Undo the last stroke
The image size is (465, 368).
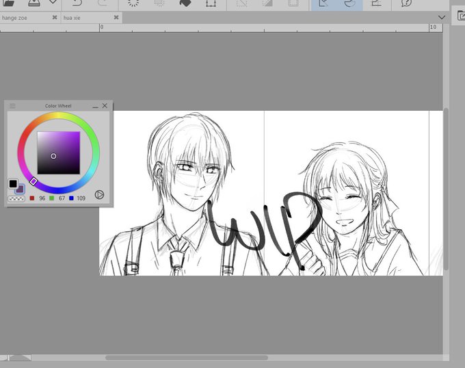77,3
